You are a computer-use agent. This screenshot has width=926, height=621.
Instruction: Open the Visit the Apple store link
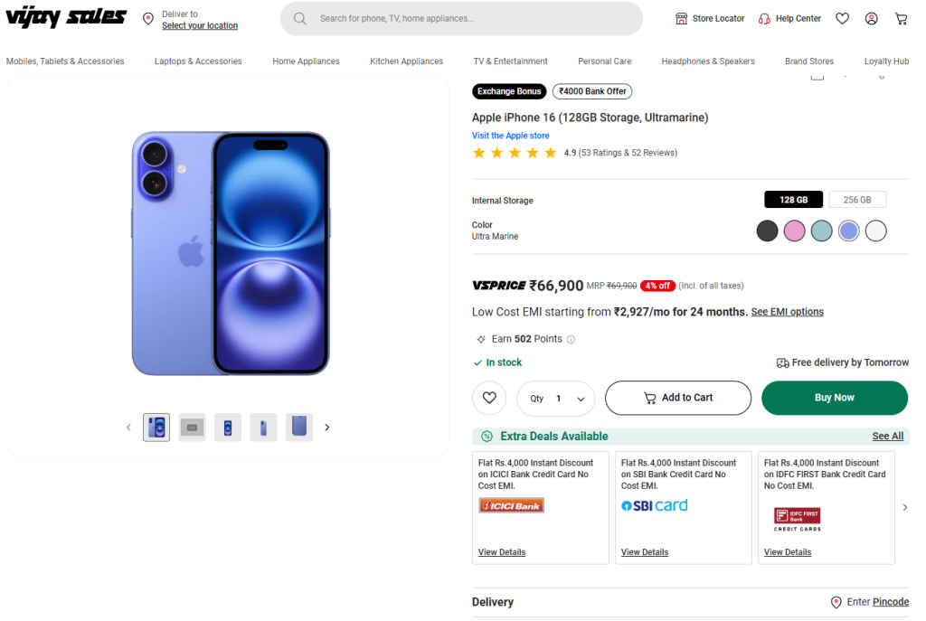pos(510,135)
